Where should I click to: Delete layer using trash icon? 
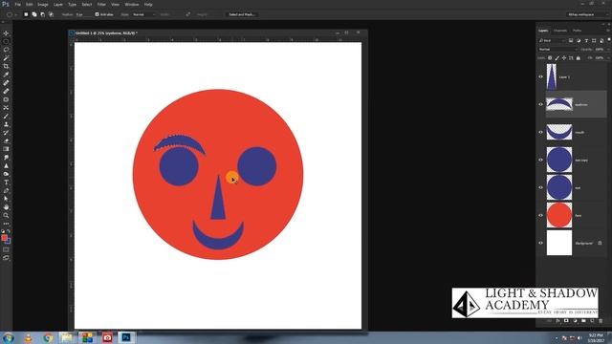click(x=601, y=321)
